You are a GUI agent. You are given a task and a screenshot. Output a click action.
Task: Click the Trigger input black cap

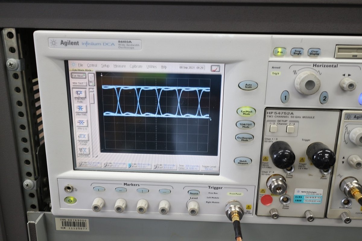[x=321, y=156]
